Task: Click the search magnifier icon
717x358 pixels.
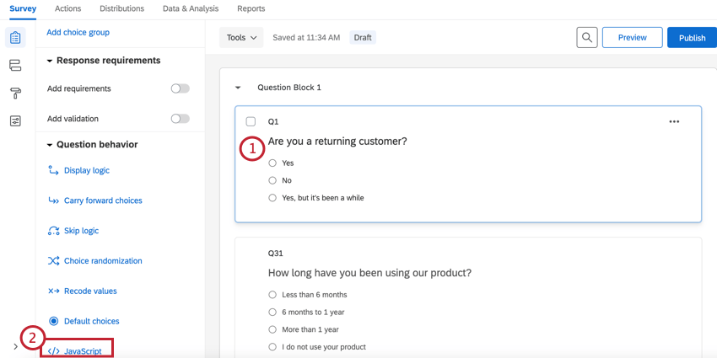Action: pos(587,38)
